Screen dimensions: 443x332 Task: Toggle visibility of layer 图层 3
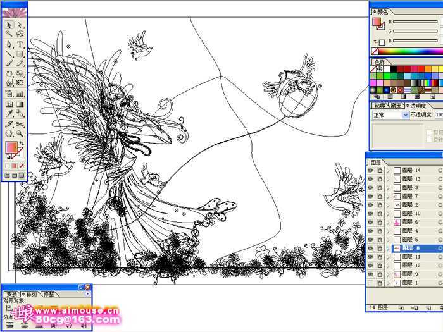click(370, 187)
